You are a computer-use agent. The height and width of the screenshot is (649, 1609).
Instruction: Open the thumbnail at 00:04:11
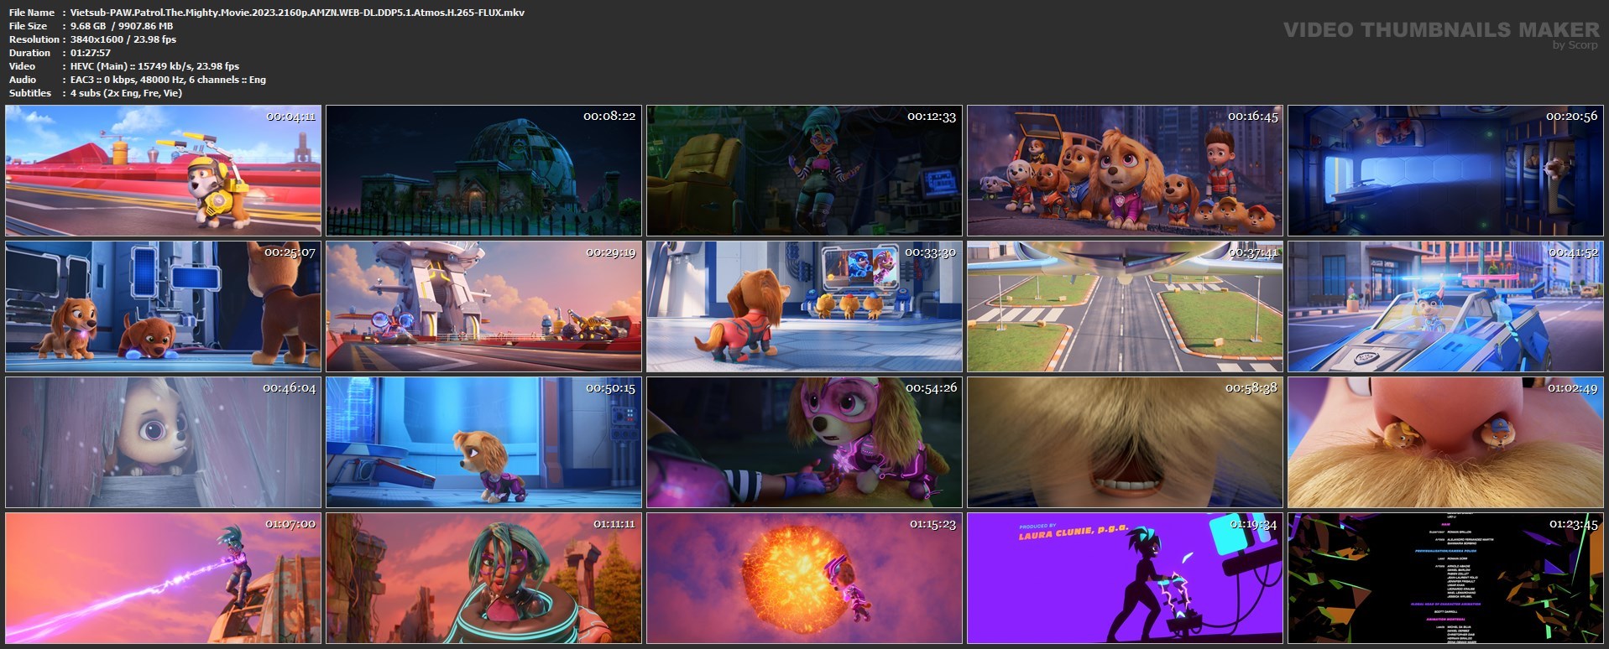(x=164, y=170)
